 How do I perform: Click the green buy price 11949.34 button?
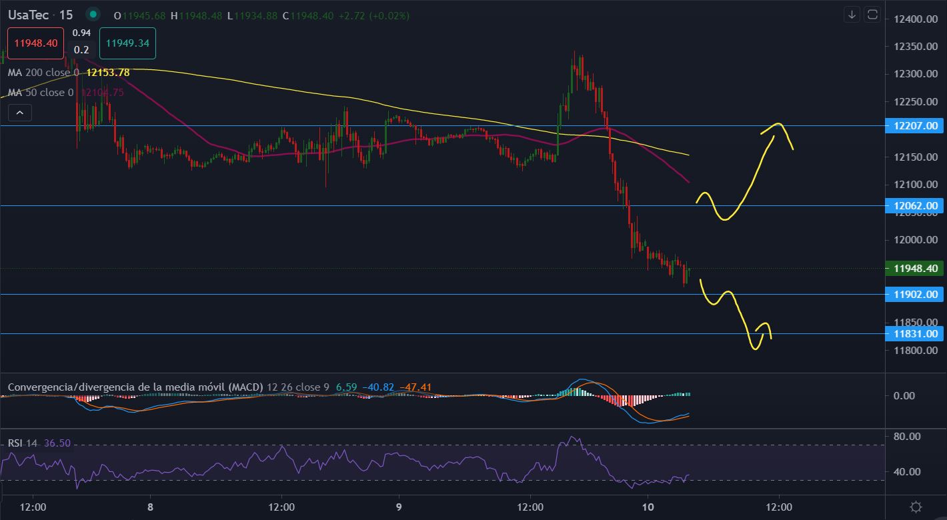point(127,43)
